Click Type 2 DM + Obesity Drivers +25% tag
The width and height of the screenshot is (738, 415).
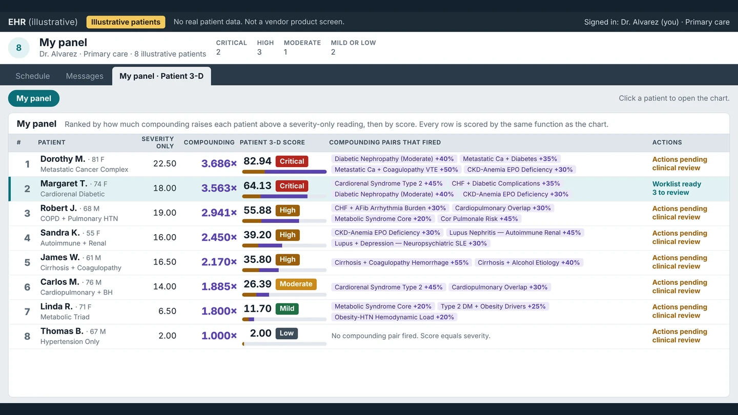coord(493,306)
